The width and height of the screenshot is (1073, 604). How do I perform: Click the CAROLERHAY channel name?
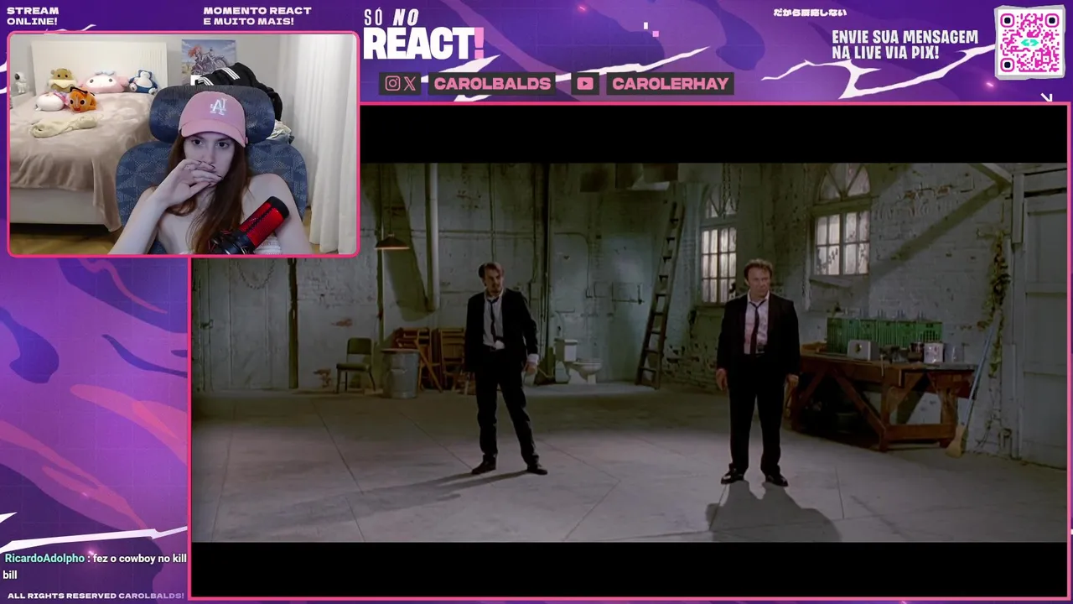670,83
